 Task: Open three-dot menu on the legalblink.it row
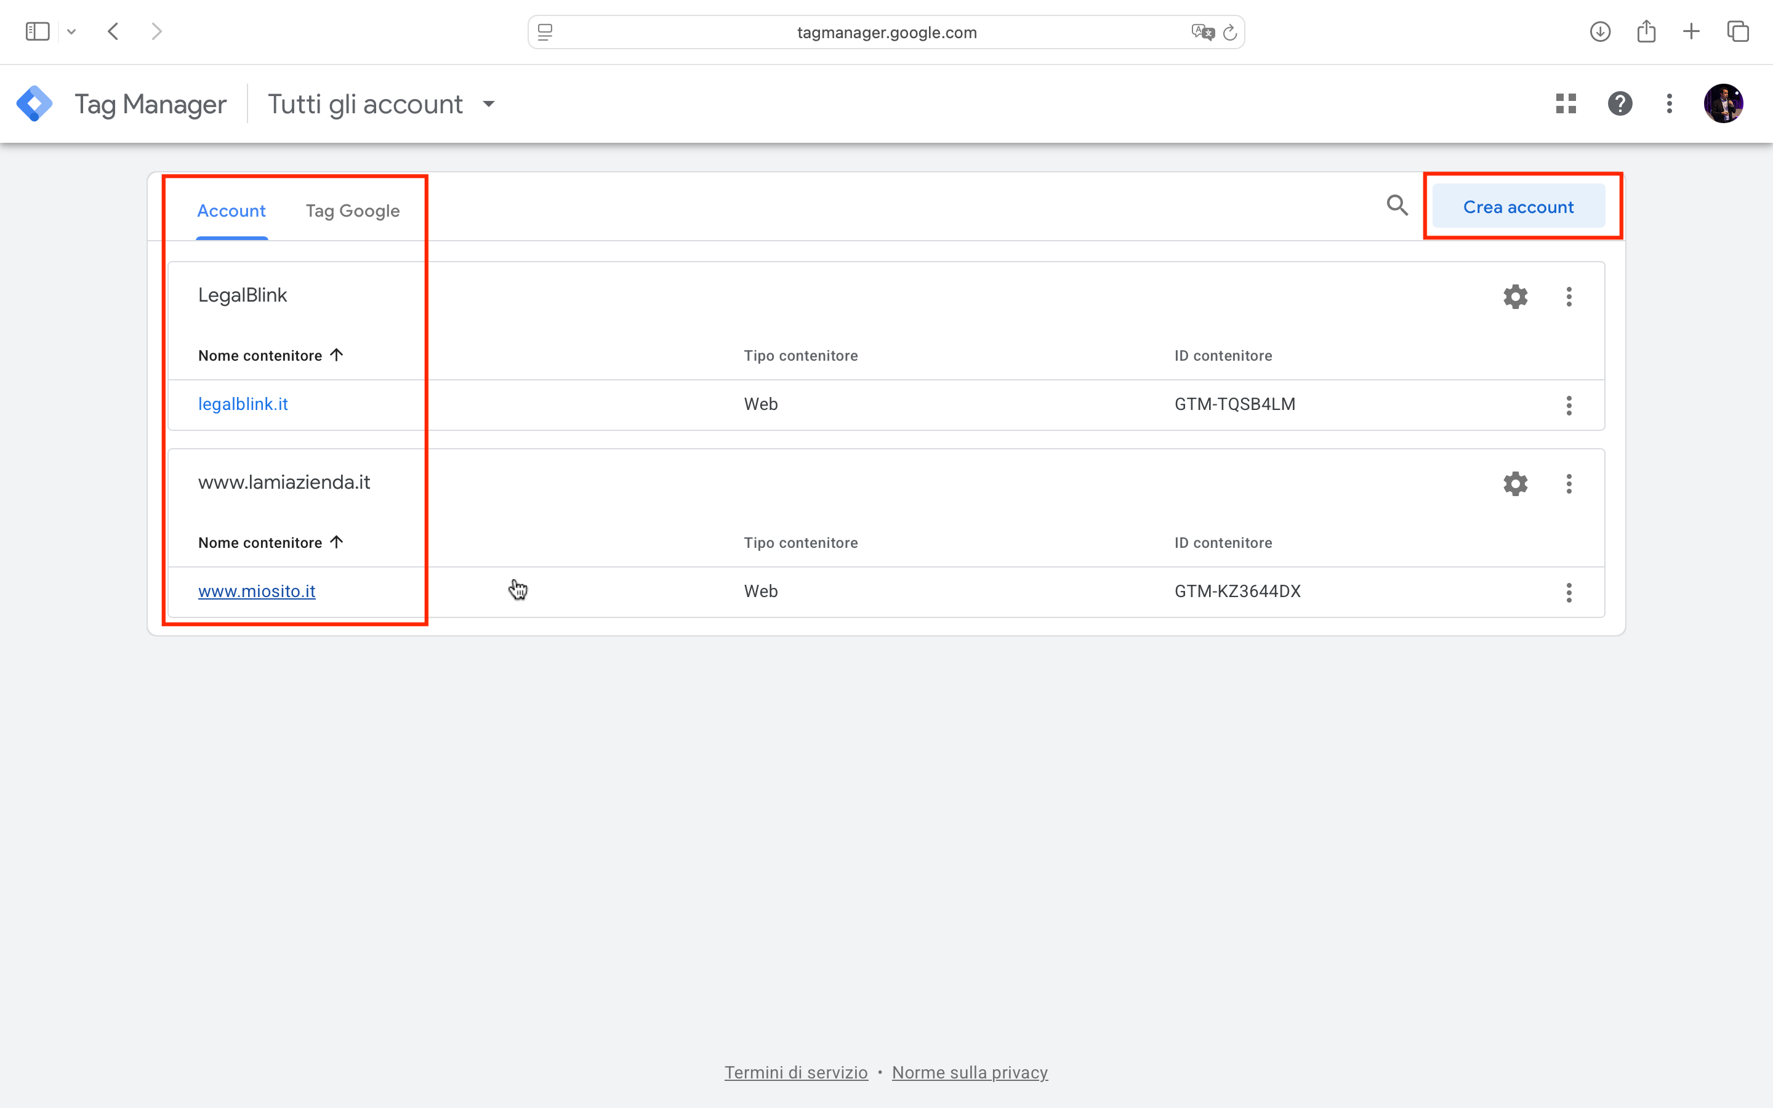[1569, 404]
